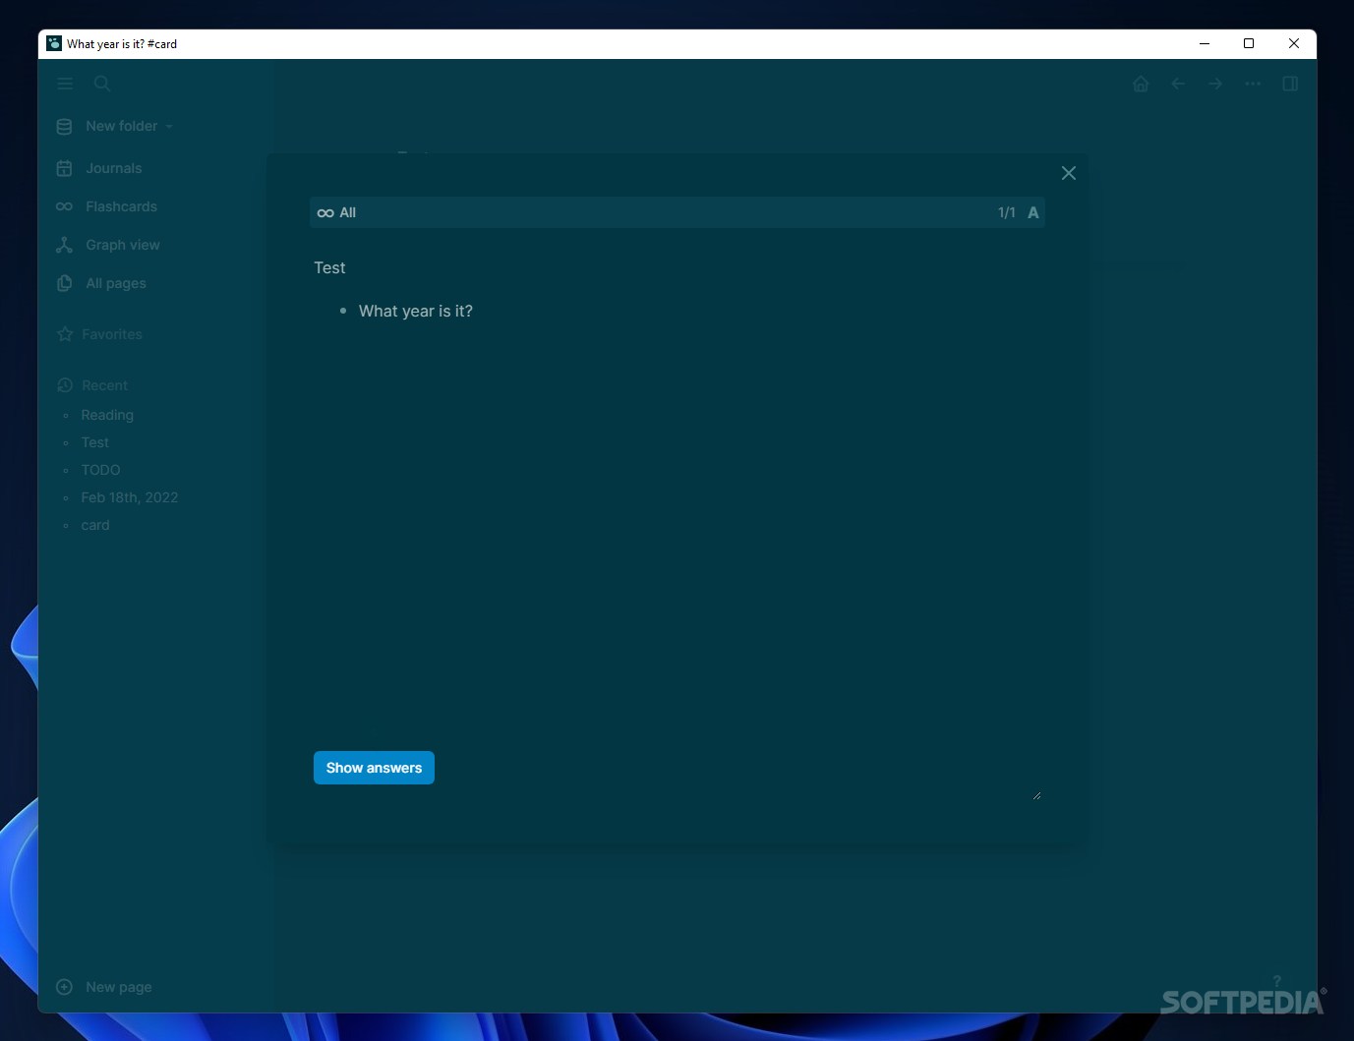The width and height of the screenshot is (1354, 1041).
Task: Click the Logseq app icon in title bar
Action: coord(54,43)
